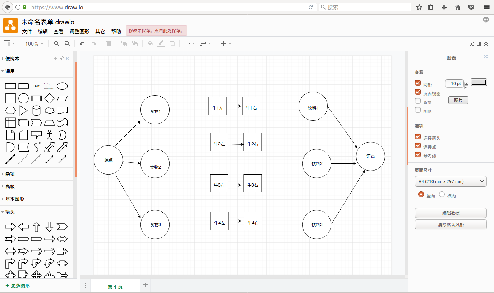Click the delete trash can icon
The height and width of the screenshot is (293, 494).
point(109,43)
